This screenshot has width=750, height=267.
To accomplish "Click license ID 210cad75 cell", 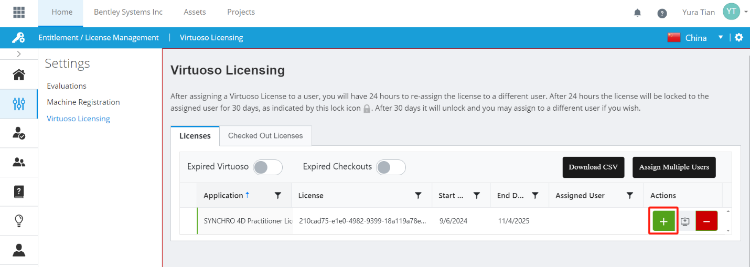I will pyautogui.click(x=362, y=221).
